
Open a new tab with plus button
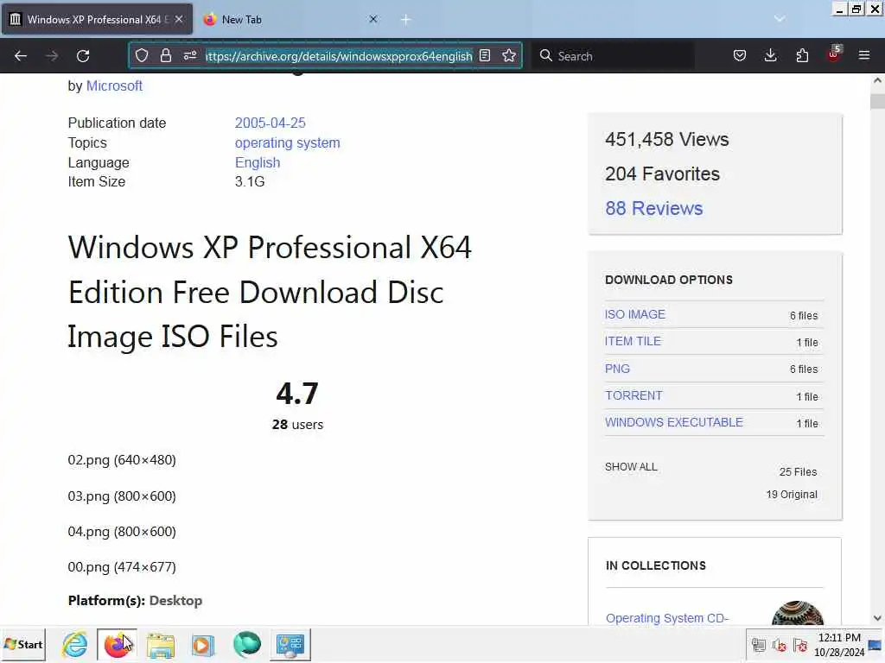(x=406, y=20)
